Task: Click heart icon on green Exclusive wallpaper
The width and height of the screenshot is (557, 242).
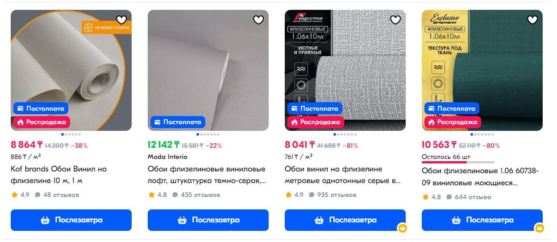Action: (x=532, y=20)
